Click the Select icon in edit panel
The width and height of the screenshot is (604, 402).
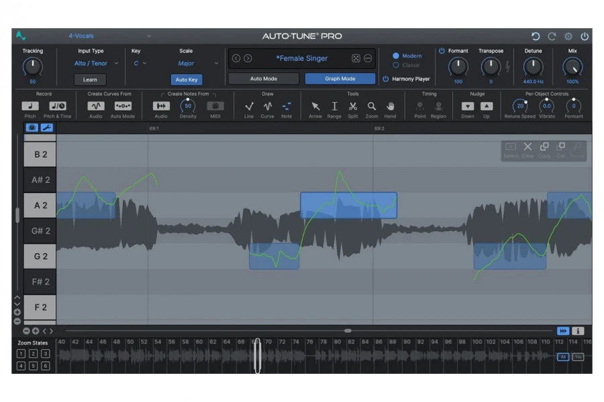(511, 147)
